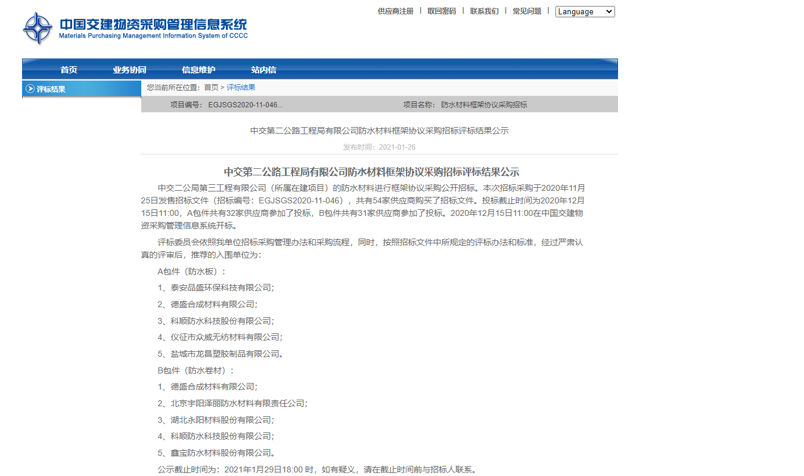Click English subtitle Materials Purchasing Management Information System
Viewport: 804px width, 476px height.
(x=153, y=36)
